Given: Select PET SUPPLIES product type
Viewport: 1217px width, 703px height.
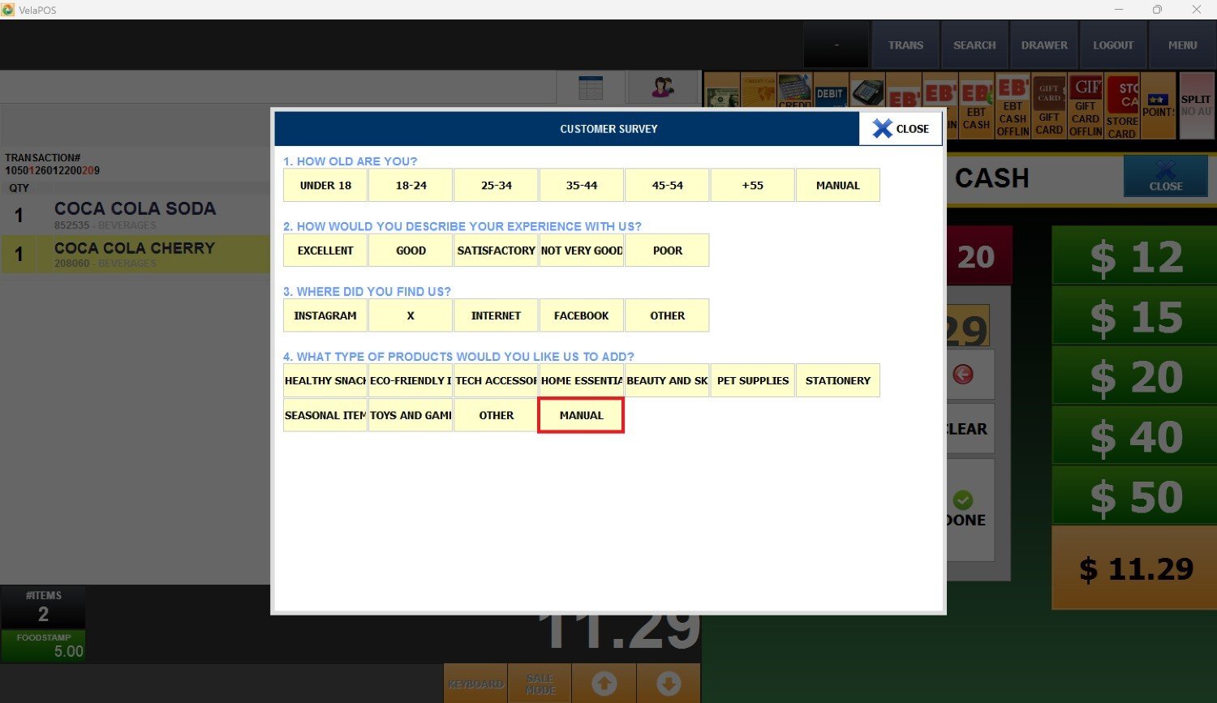Looking at the screenshot, I should [752, 380].
